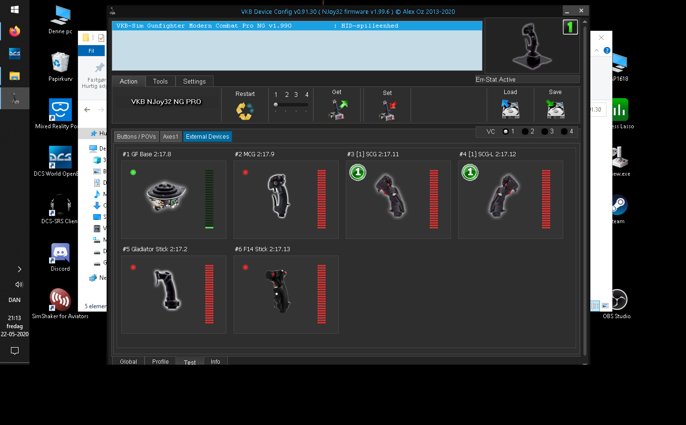Click the Save profile disk icon
Viewport: 686px width, 425px height.
(555, 110)
